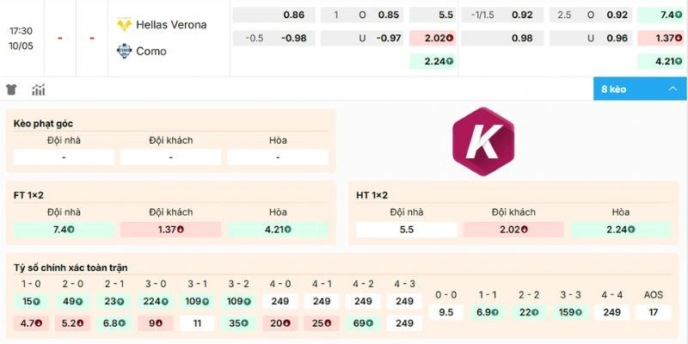
Task: Pick 5.5 odds in the top match row
Action: click(433, 15)
